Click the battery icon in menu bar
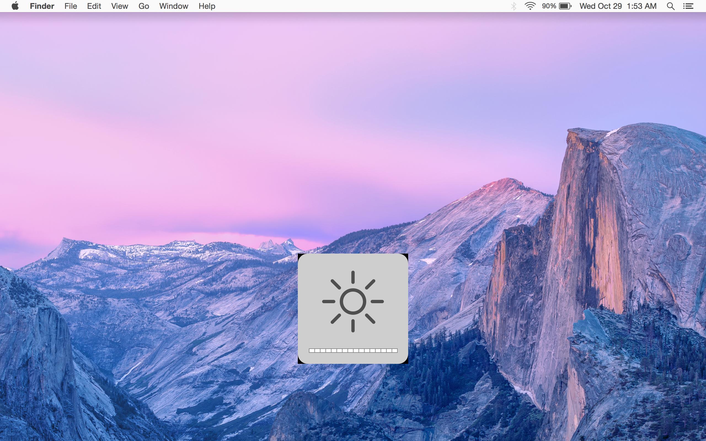Viewport: 706px width, 441px height. [565, 6]
